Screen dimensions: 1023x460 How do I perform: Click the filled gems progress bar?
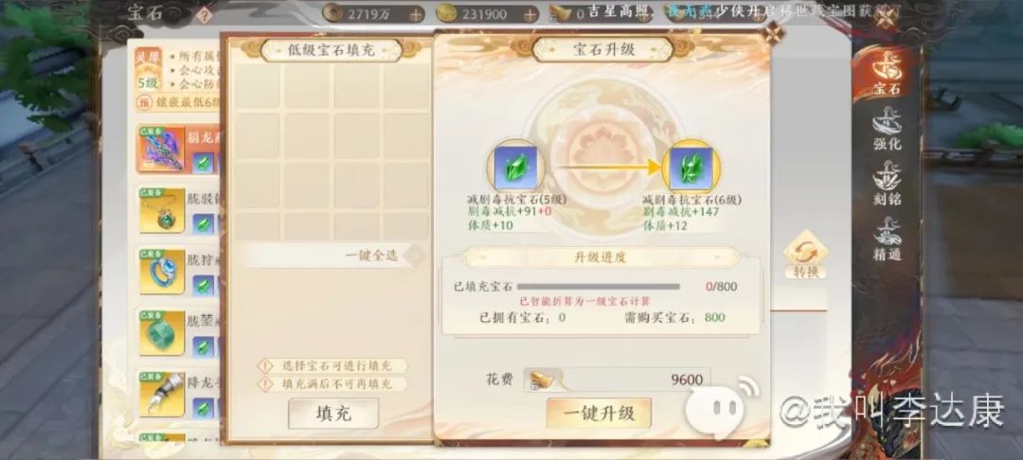[x=599, y=286]
